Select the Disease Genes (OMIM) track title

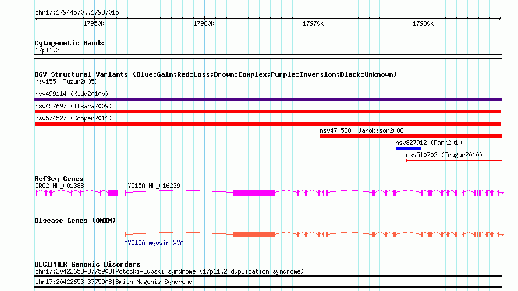point(75,221)
